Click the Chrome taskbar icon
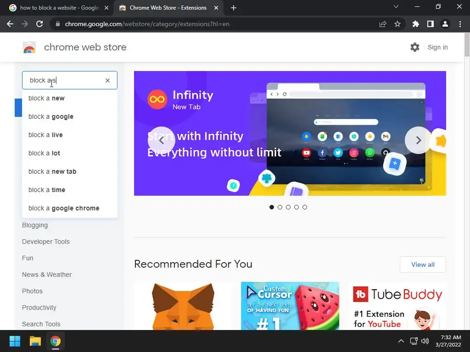Viewport: 470px width, 352px height. [56, 341]
